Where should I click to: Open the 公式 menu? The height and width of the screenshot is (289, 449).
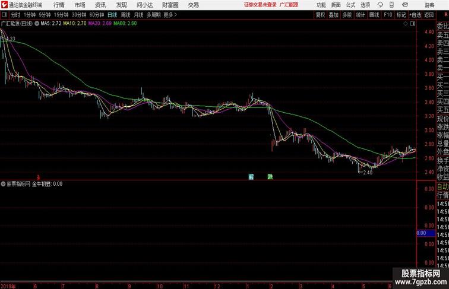pos(350,5)
